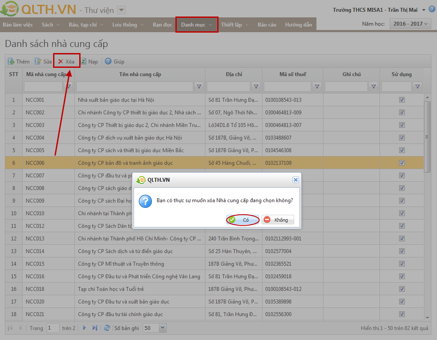
Task: Open the Bàn làm việc menu item
Action: click(18, 25)
